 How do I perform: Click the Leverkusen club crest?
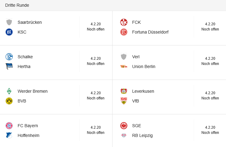point(124,91)
